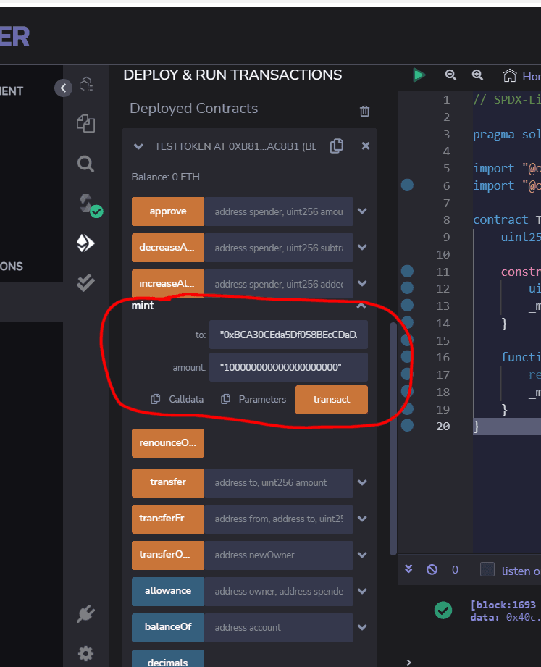Click the increaseAllowance button
541x667 pixels.
[168, 283]
